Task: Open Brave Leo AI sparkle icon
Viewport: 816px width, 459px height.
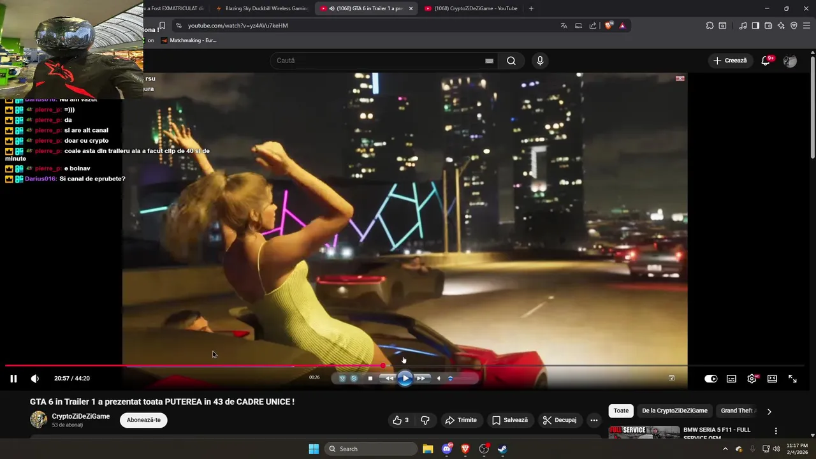Action: [781, 25]
